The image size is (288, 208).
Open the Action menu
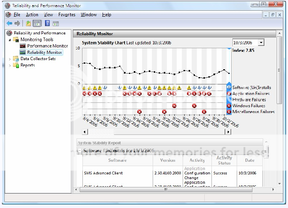point(32,15)
